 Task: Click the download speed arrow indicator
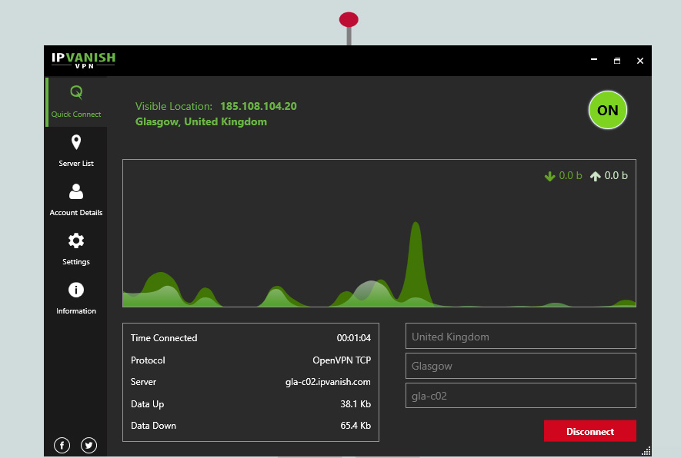[550, 176]
